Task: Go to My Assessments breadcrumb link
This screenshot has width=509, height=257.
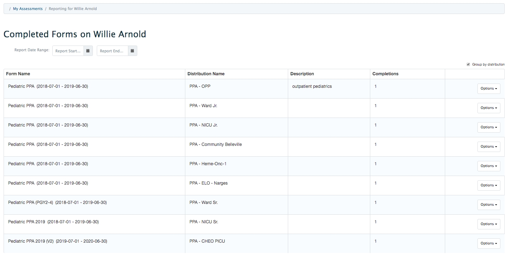Action: pyautogui.click(x=28, y=9)
